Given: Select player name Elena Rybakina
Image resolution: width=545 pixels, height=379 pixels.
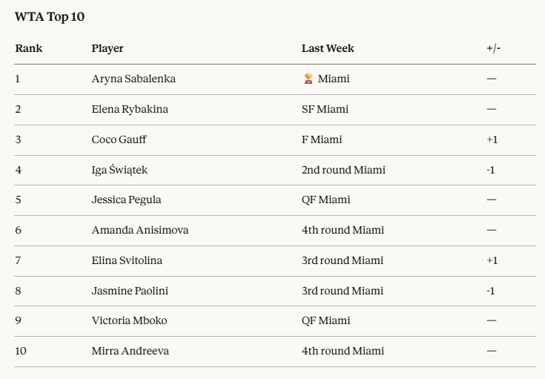Looking at the screenshot, I should coord(130,110).
